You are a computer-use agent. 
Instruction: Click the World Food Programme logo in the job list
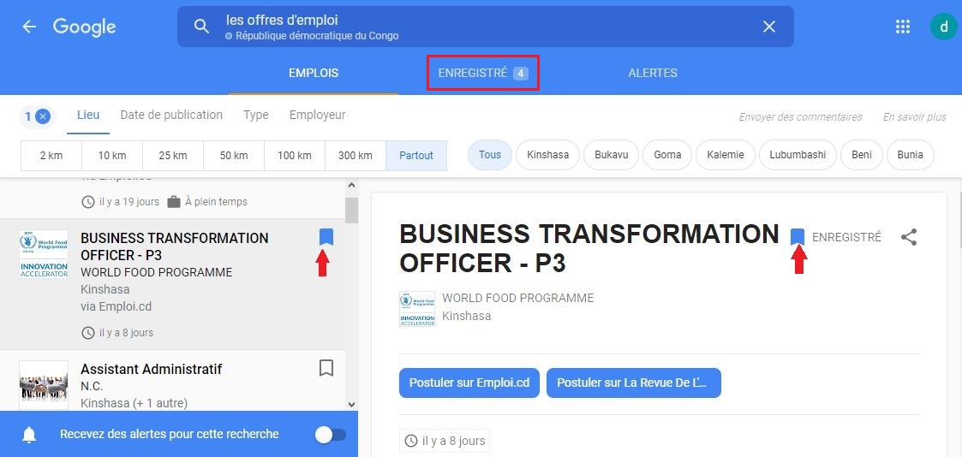point(44,254)
